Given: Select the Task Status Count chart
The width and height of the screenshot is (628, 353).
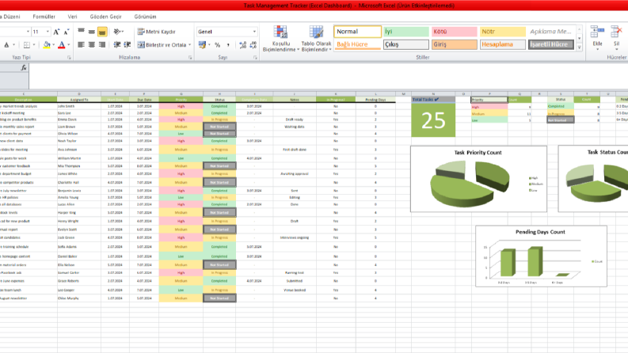Looking at the screenshot, I should [x=593, y=179].
